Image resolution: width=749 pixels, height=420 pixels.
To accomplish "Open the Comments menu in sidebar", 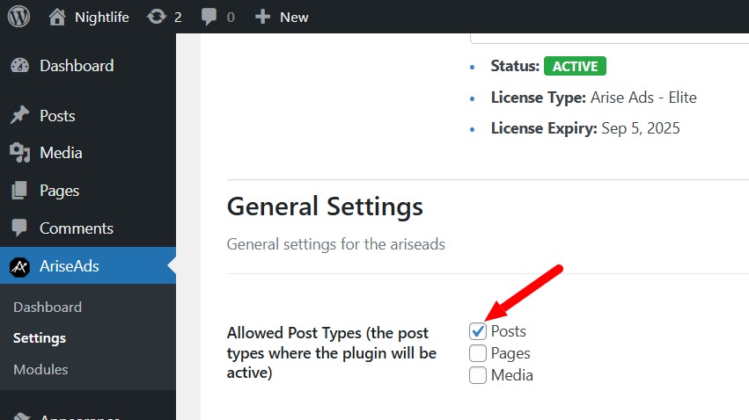I will click(76, 228).
